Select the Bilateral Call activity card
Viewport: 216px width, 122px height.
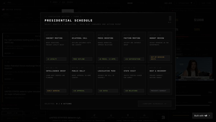[82, 47]
